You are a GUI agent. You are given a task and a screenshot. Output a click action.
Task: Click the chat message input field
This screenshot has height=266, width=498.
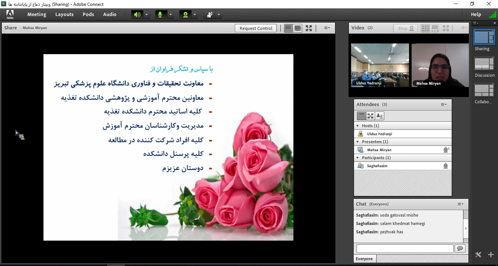point(405,249)
